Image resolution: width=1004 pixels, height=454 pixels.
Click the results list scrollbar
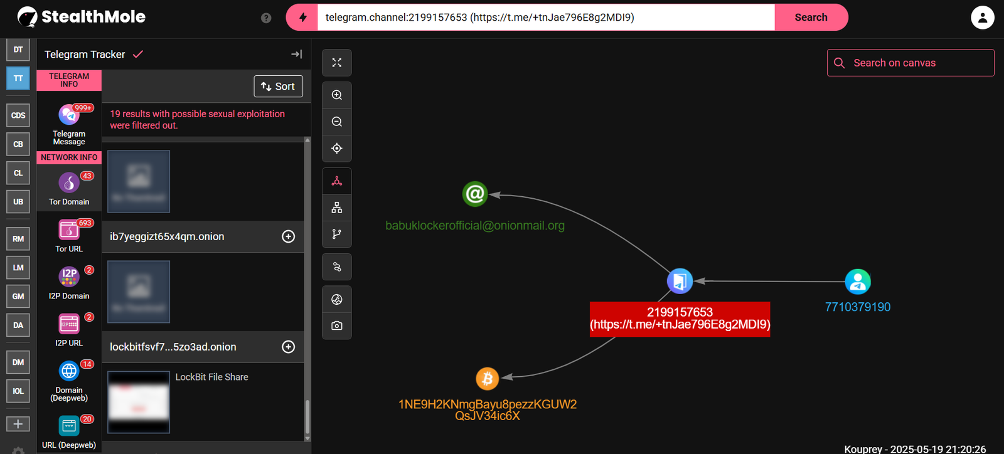(307, 416)
